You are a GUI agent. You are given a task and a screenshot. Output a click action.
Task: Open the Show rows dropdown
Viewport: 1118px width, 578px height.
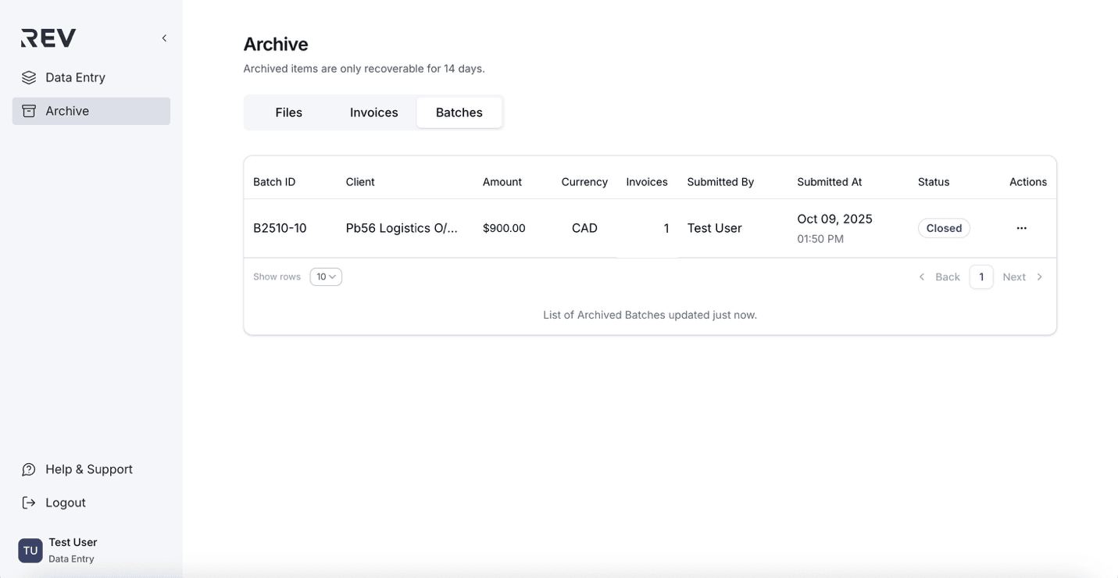[325, 276]
